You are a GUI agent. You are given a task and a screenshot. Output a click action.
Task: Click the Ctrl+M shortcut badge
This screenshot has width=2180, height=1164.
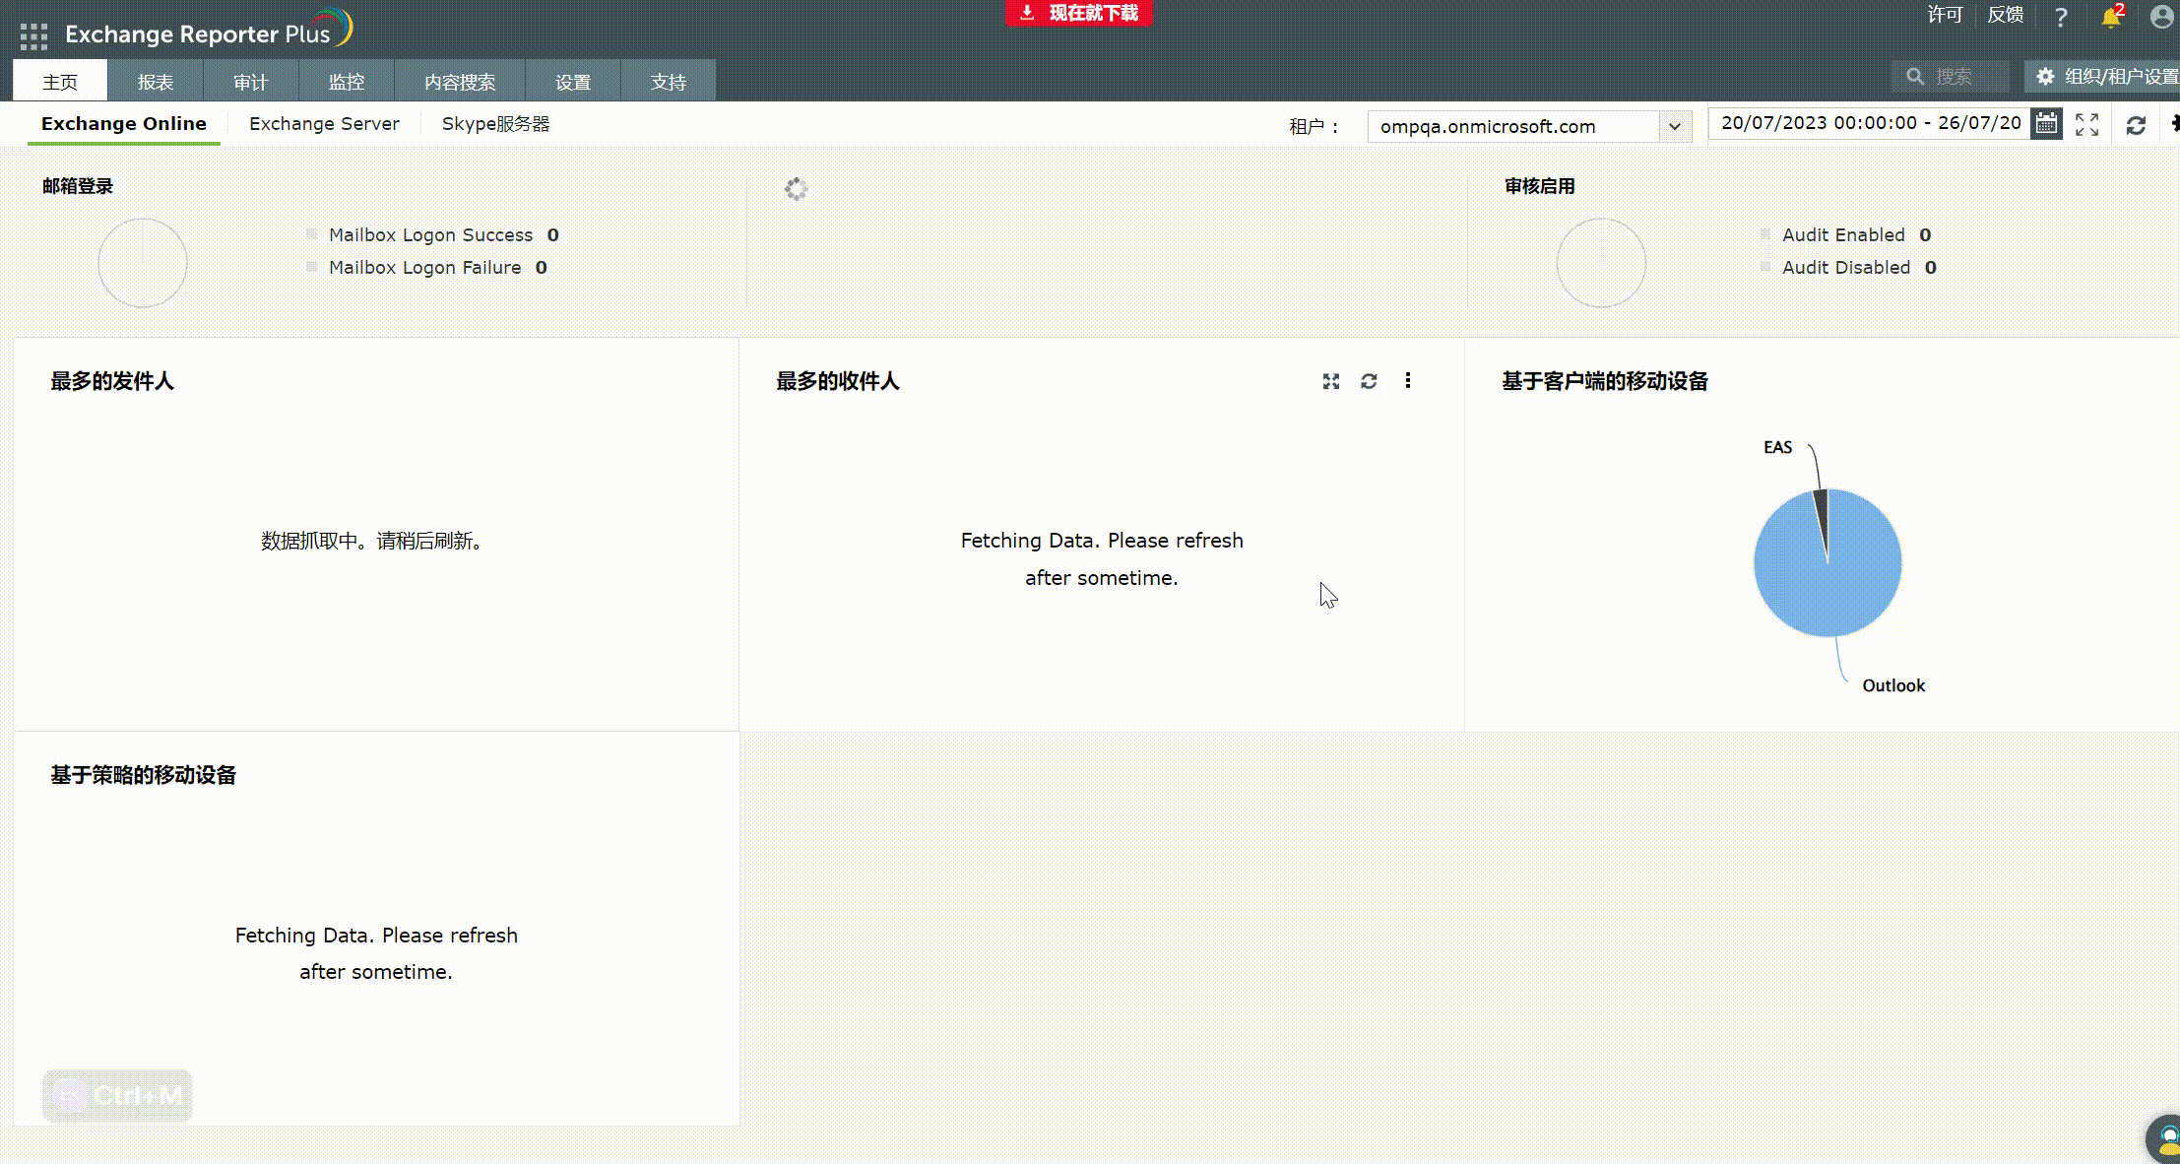tap(118, 1095)
